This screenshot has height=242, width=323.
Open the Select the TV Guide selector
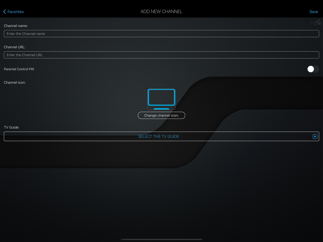pyautogui.click(x=161, y=136)
